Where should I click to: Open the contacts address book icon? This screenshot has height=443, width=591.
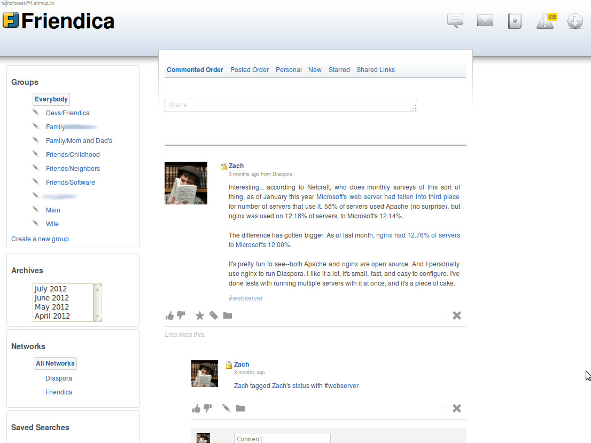click(515, 21)
